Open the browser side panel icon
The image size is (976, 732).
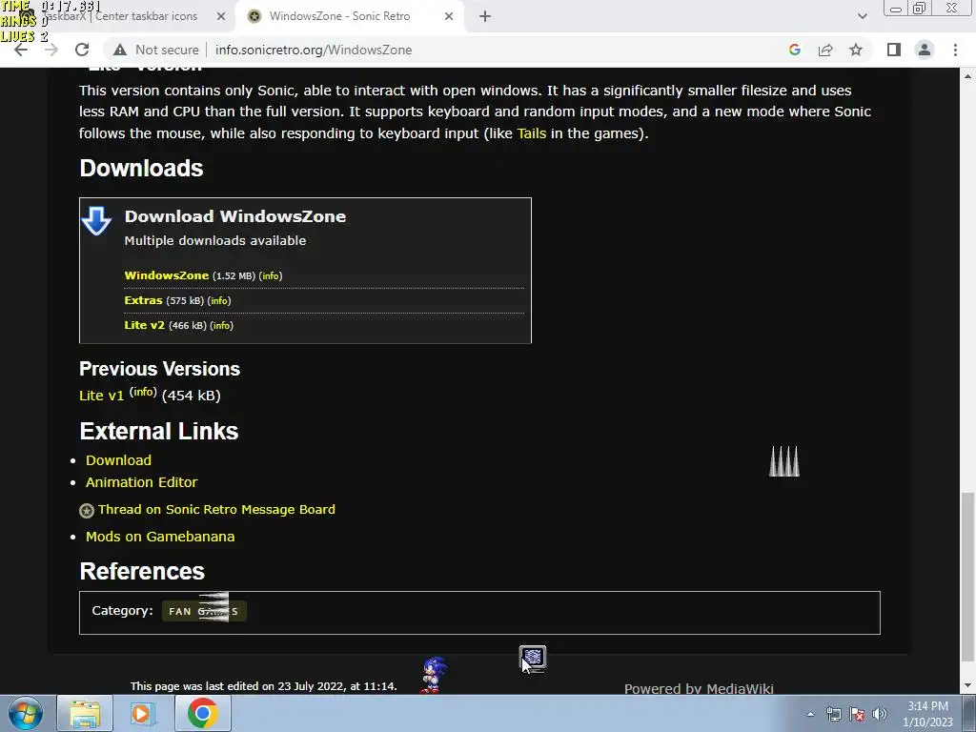(x=894, y=50)
